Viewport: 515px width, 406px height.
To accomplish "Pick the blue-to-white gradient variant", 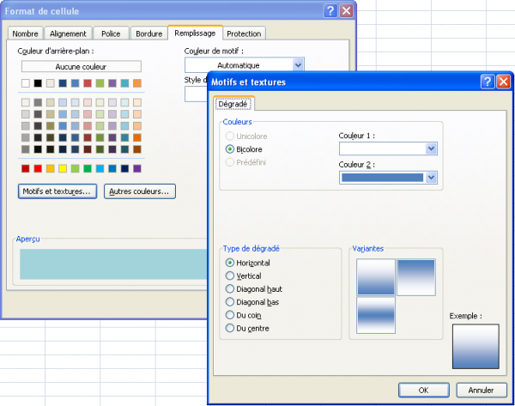I will click(x=415, y=276).
